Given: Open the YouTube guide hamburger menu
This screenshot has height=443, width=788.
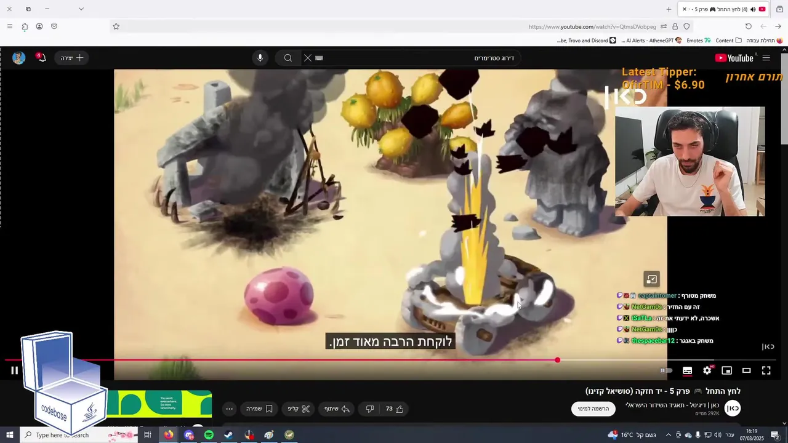Looking at the screenshot, I should [x=766, y=58].
